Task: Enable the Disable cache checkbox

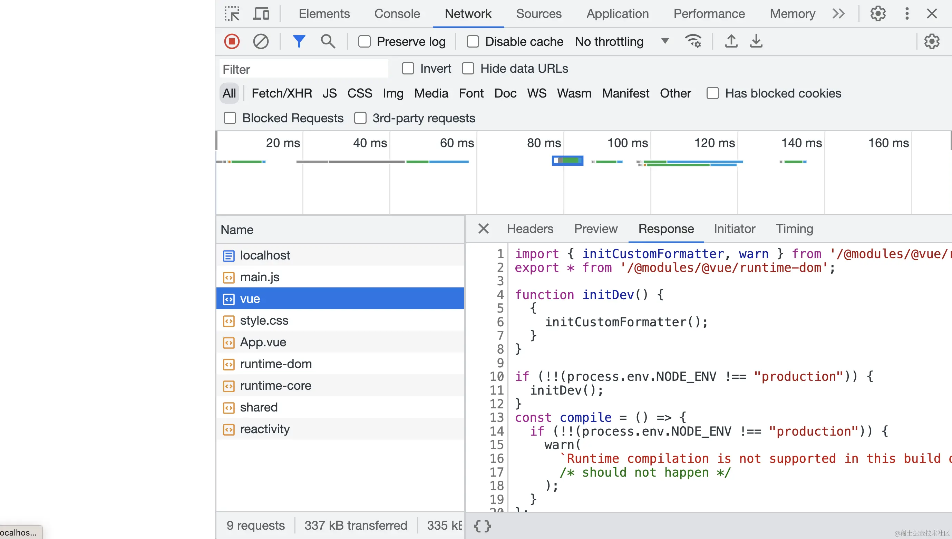Action: [x=473, y=41]
